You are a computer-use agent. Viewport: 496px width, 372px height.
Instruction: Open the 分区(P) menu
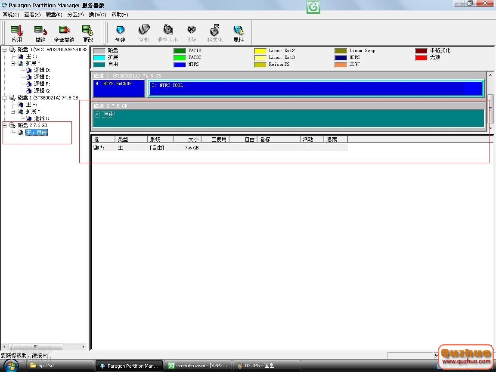(x=75, y=15)
